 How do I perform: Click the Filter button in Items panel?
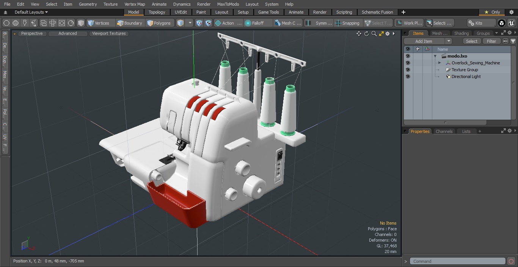point(491,41)
